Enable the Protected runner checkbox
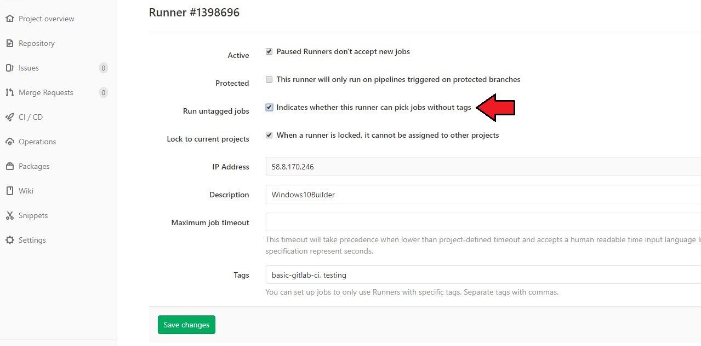Viewport: 701px width, 346px height. tap(269, 79)
